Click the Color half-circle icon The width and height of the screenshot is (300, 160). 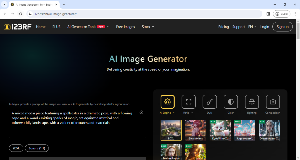pos(231,102)
